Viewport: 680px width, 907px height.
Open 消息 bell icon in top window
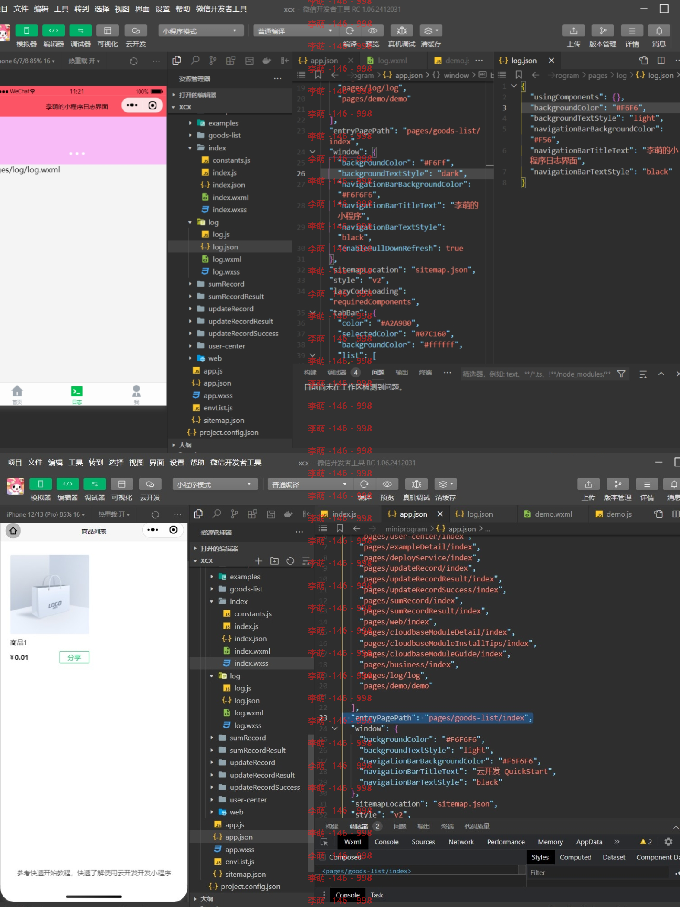[x=659, y=31]
